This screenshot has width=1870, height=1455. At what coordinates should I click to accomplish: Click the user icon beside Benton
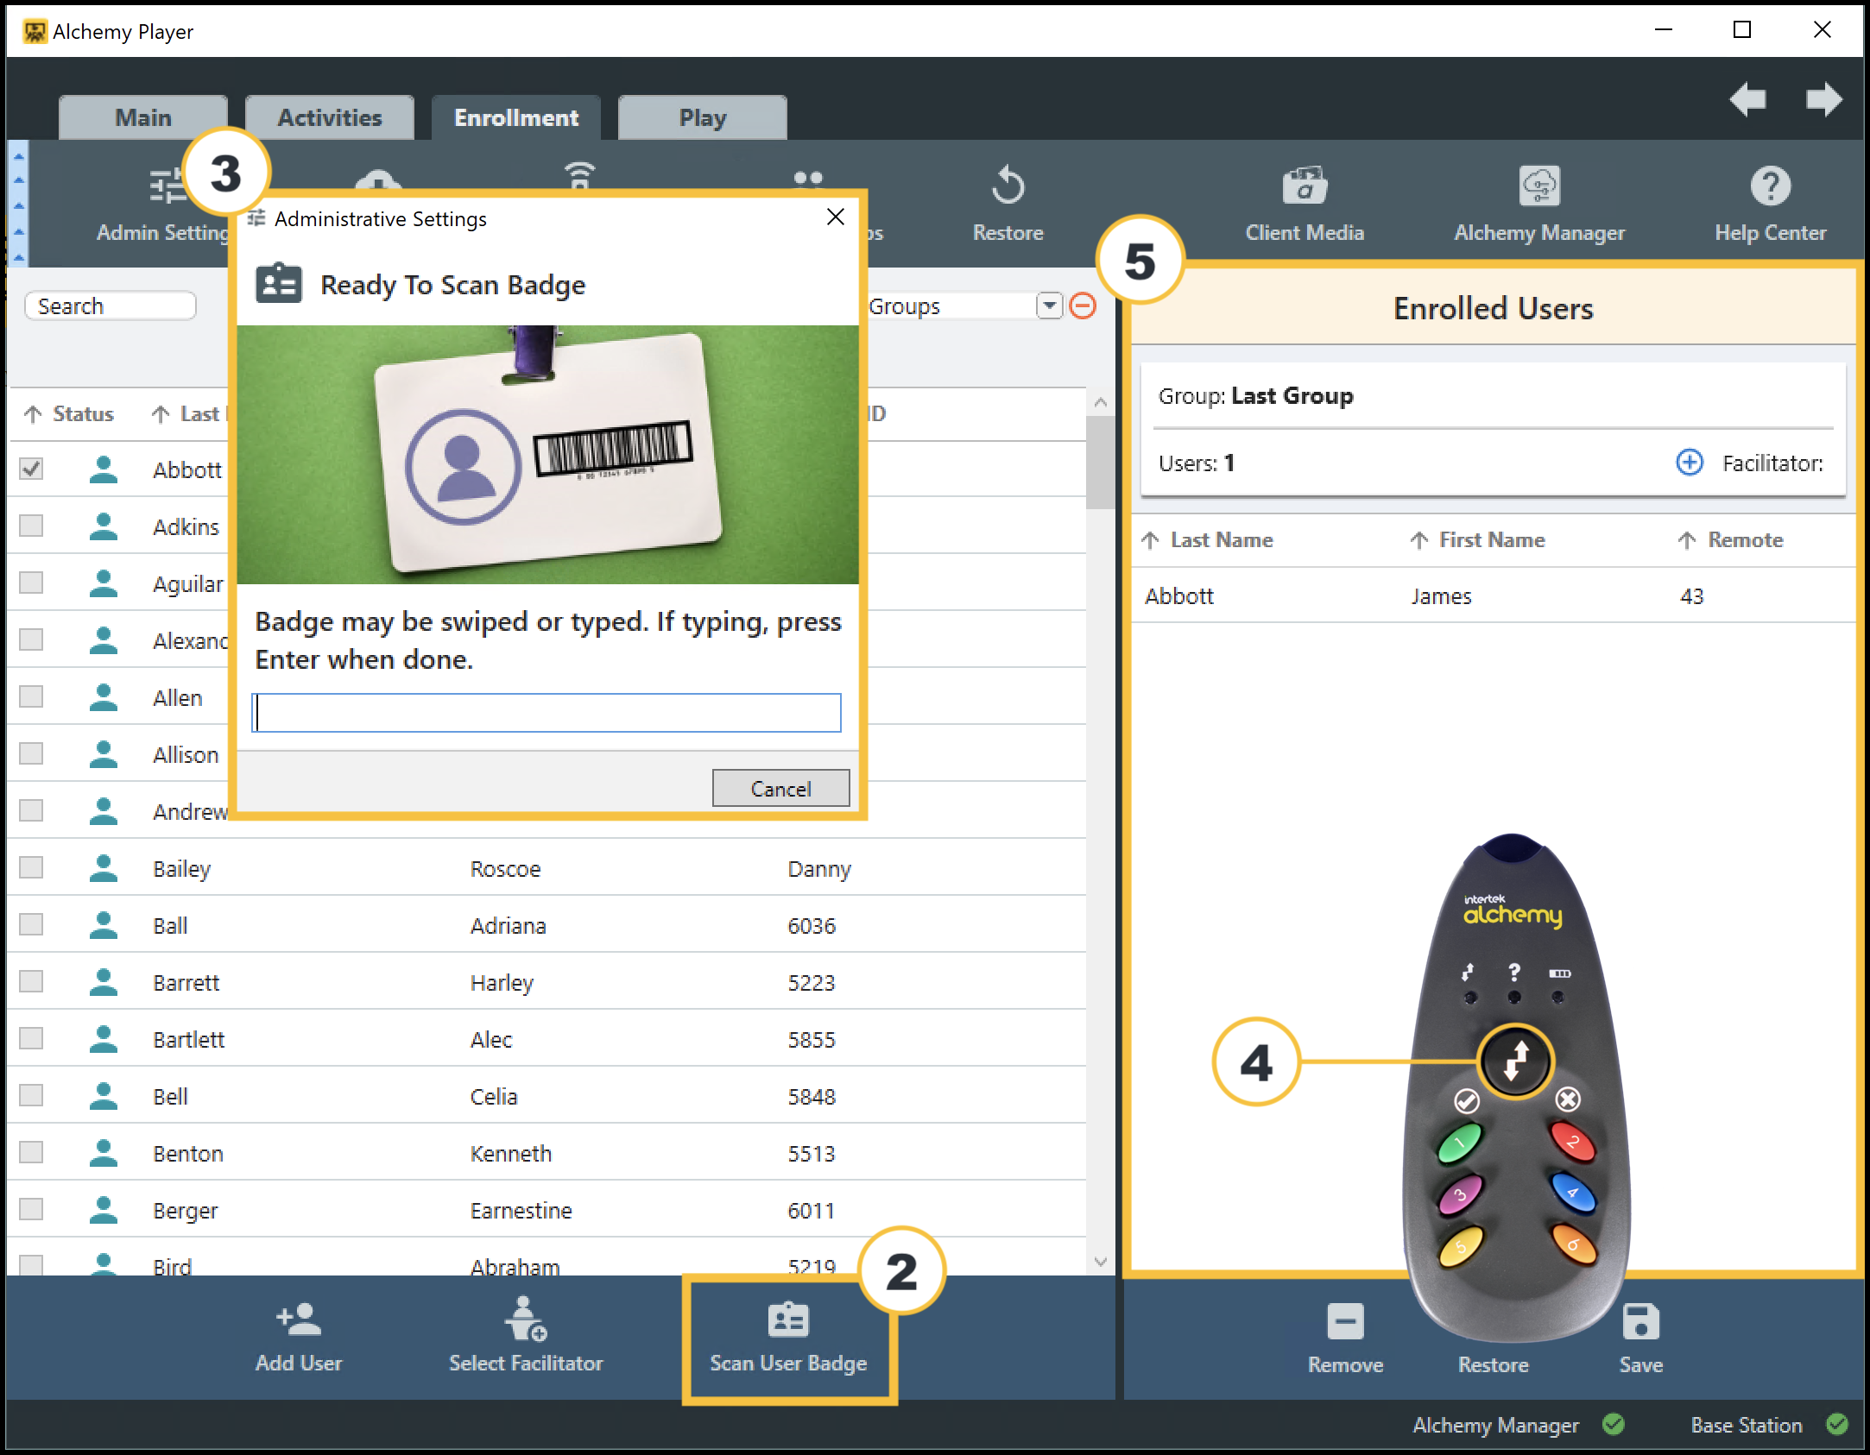104,1152
